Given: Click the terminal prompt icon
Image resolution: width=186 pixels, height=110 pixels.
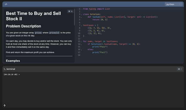Looking at the screenshot, I should click(4, 69).
